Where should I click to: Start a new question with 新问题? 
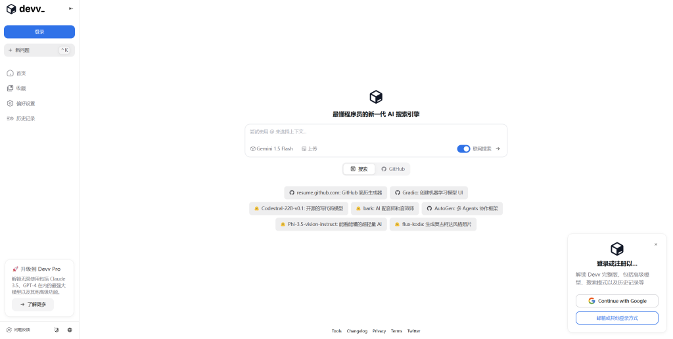39,50
